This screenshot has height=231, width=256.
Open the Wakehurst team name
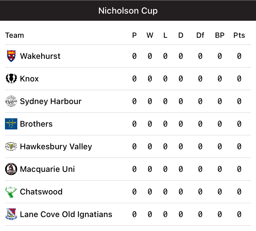40,56
